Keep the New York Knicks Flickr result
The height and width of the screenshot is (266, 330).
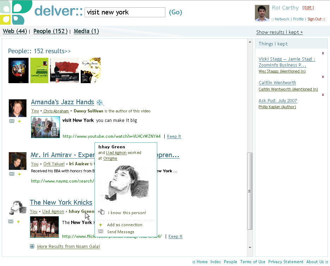pos(175,236)
